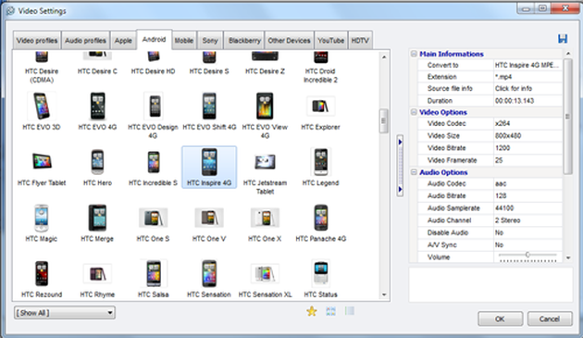Choose HTC EVO View 4G tablet icon
Screen dimensions: 583x338
(x=265, y=106)
